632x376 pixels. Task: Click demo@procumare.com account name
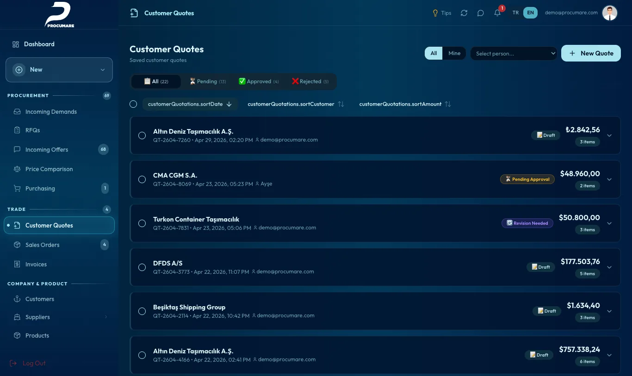tap(571, 13)
